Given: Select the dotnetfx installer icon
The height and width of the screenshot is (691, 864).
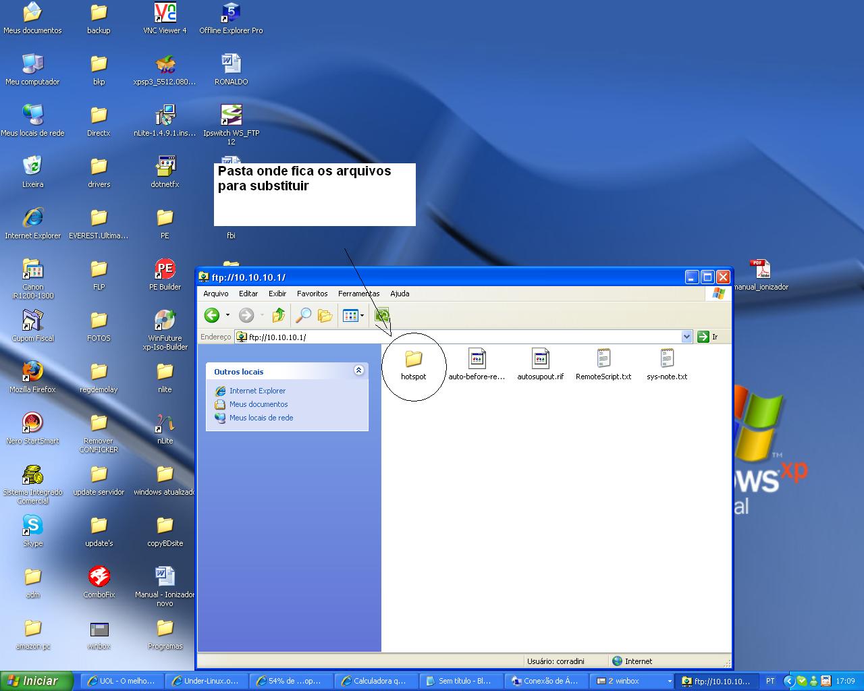Looking at the screenshot, I should click(165, 172).
